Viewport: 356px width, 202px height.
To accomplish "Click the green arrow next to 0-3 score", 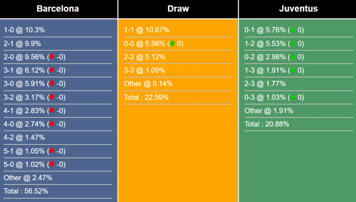I will point(293,97).
